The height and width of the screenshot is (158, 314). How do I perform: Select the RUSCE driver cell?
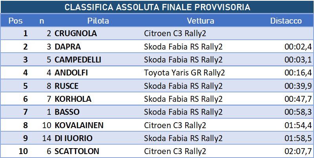tap(67, 86)
